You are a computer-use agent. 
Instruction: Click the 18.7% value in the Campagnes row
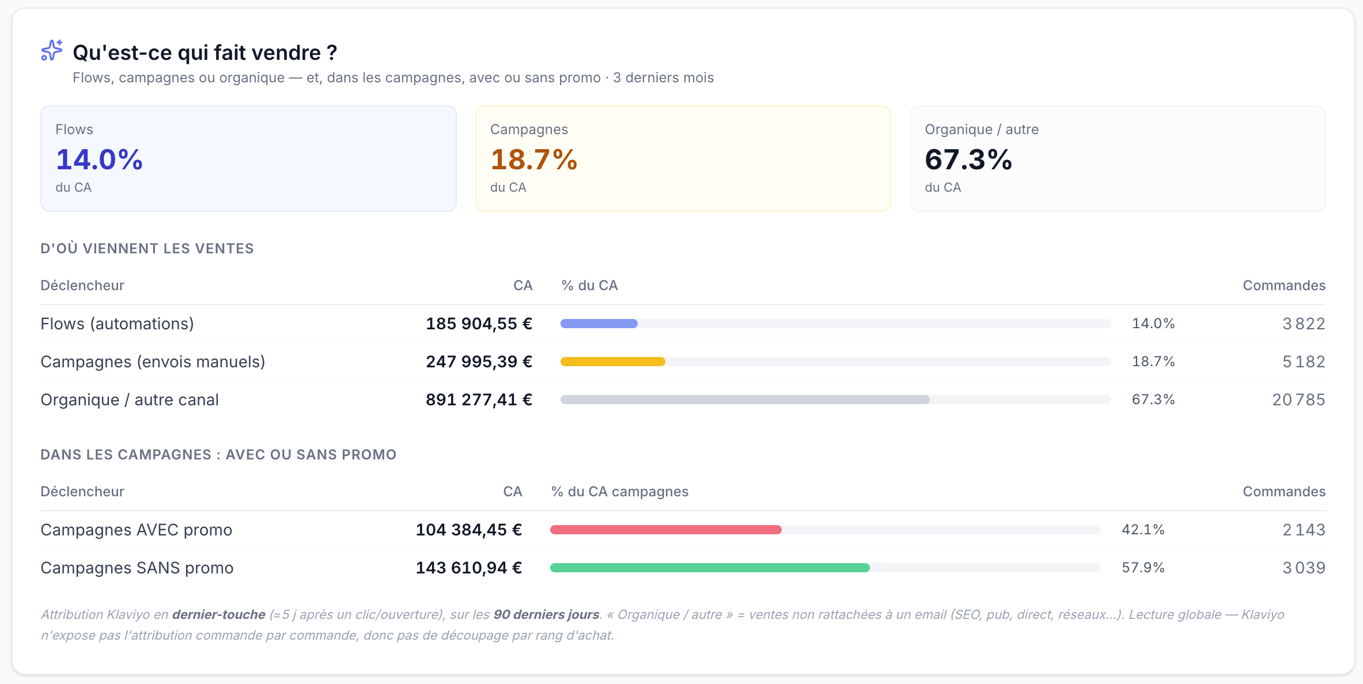(1153, 362)
